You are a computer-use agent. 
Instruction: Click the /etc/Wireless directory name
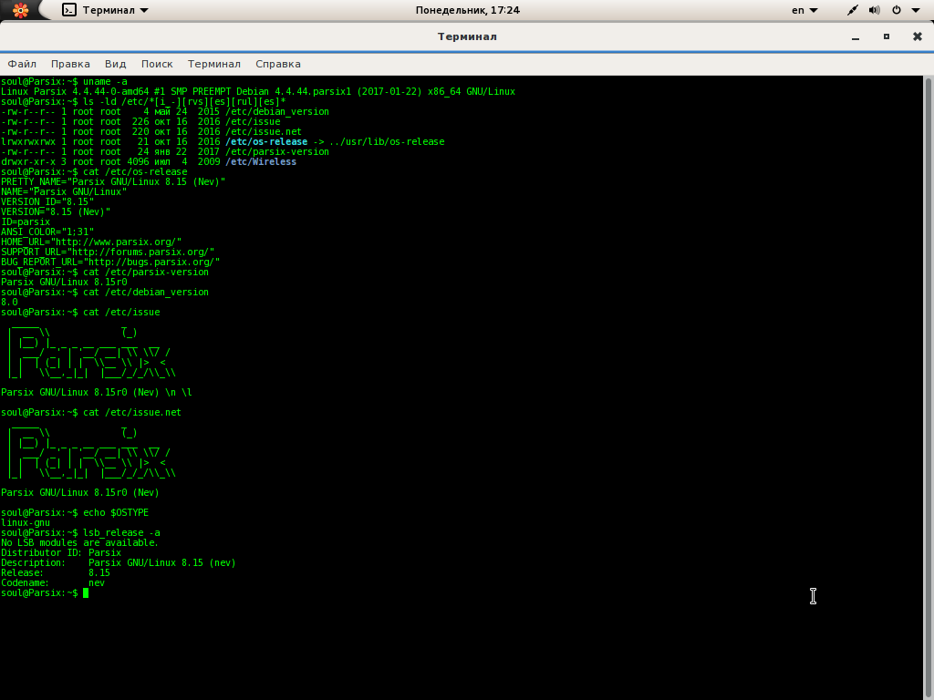coord(261,162)
